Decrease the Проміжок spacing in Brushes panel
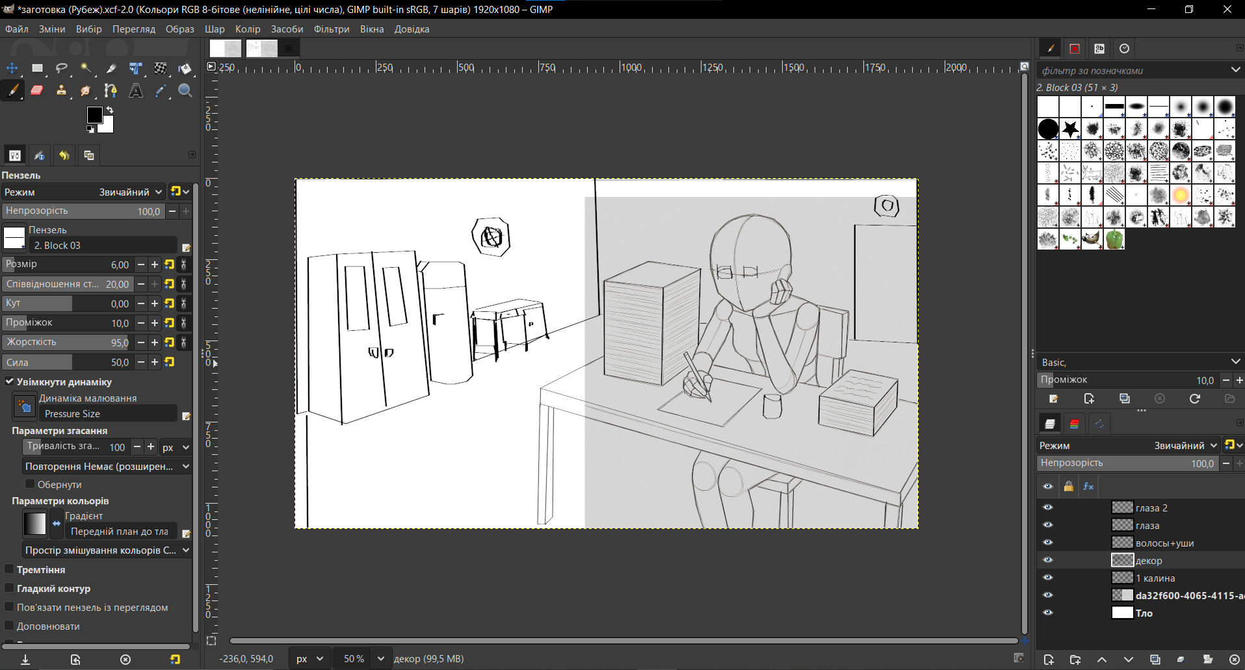 pos(1225,380)
